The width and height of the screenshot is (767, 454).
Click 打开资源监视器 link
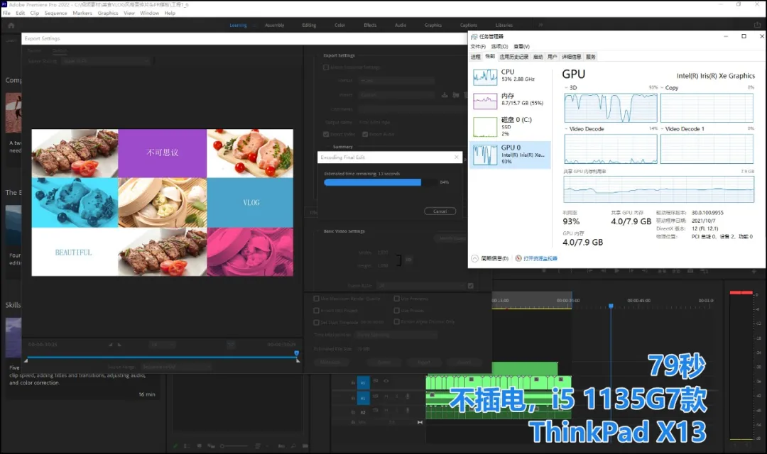pos(540,258)
